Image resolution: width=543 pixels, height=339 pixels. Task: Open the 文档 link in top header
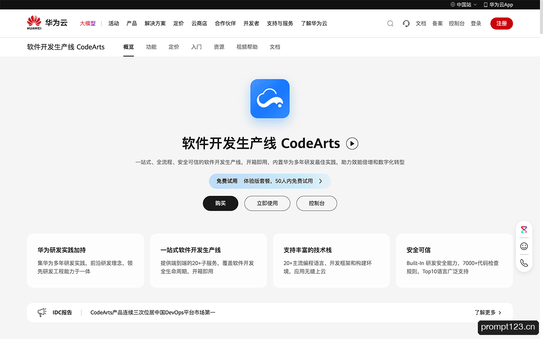coord(421,24)
